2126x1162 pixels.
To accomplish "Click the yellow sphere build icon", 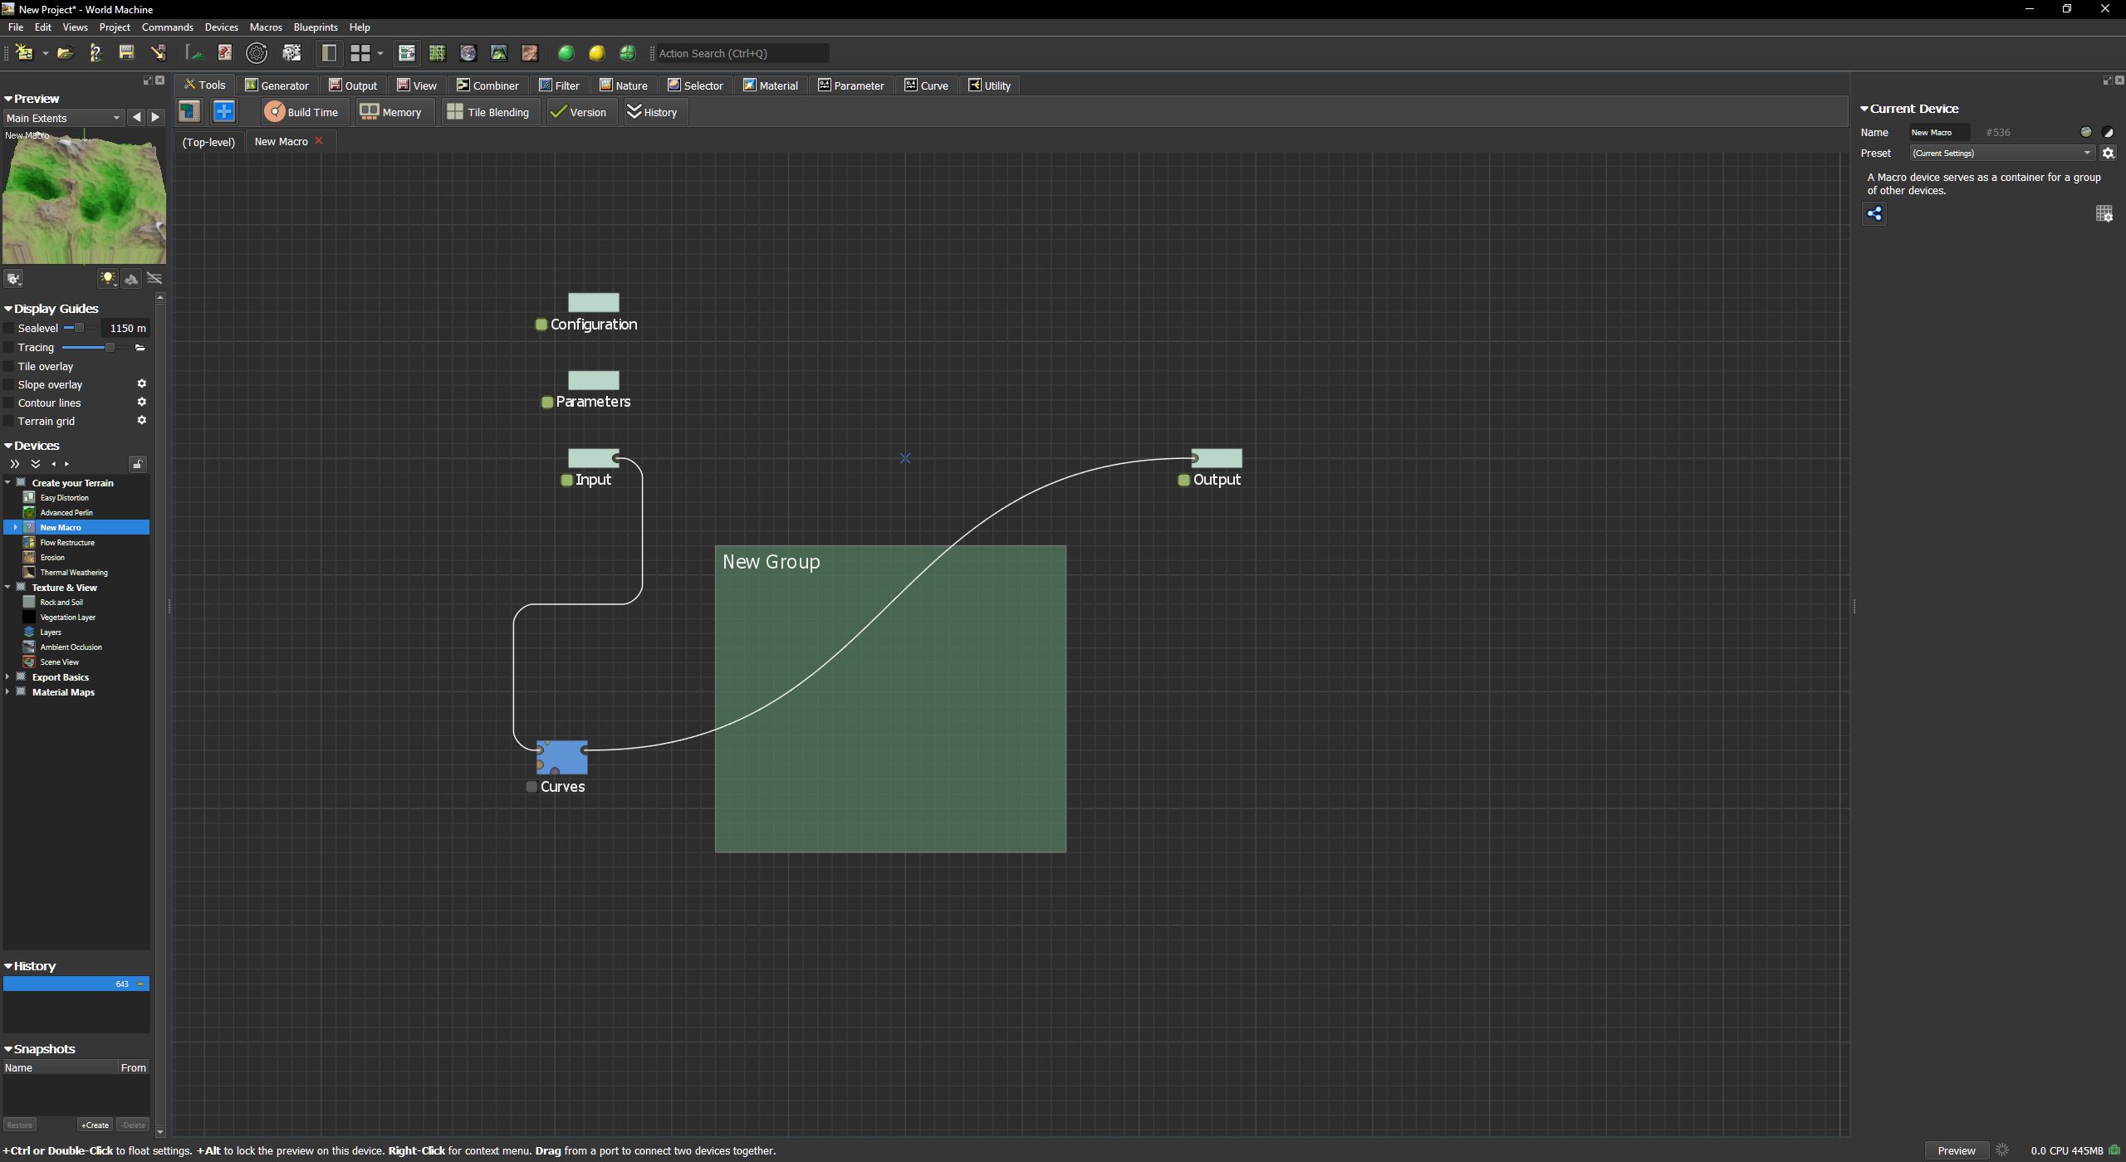I will 596,53.
